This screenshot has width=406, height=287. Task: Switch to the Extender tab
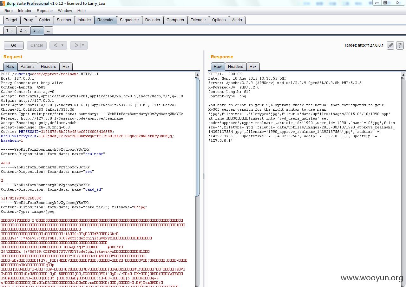198,20
